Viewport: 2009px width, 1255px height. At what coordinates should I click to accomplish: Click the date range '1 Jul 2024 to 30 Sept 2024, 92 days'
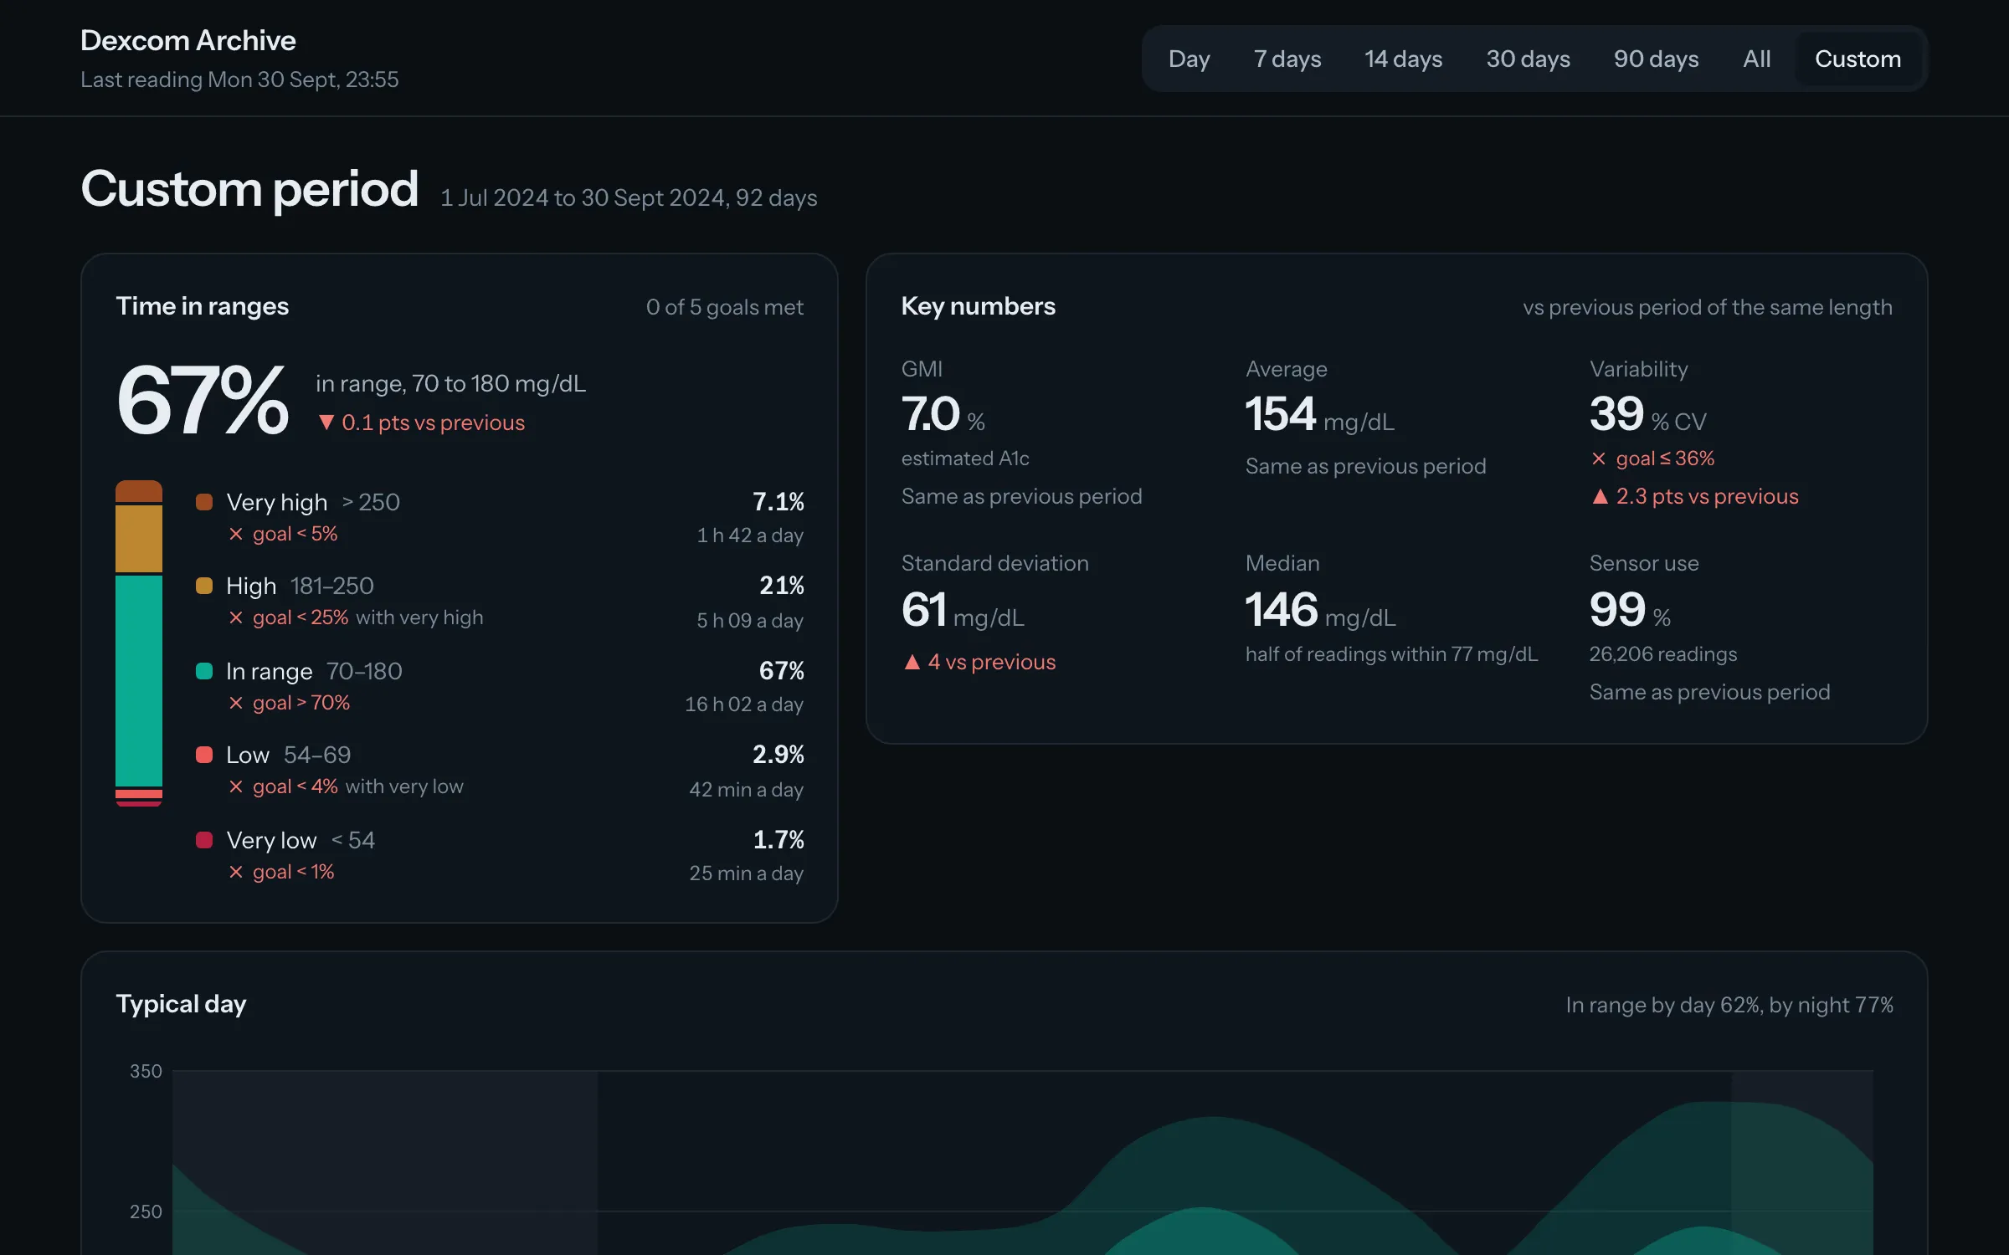point(629,198)
